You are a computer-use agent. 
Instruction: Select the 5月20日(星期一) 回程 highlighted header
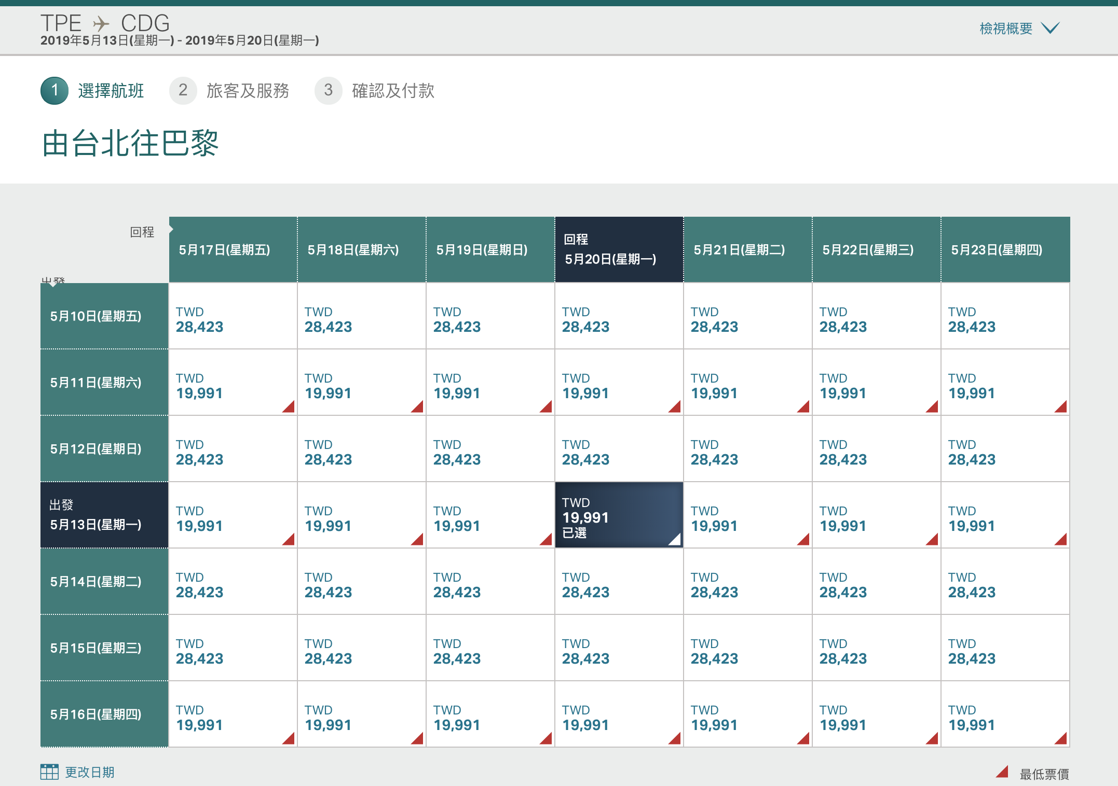619,250
